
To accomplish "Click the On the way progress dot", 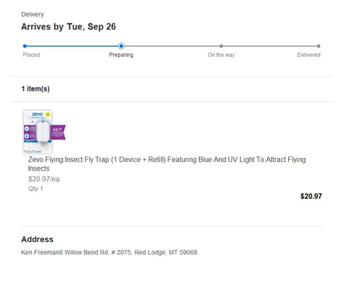I will (221, 46).
